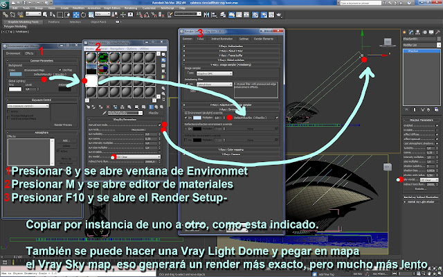Toggle the sun invisible checkbox
The image size is (443, 277).
[160, 152]
